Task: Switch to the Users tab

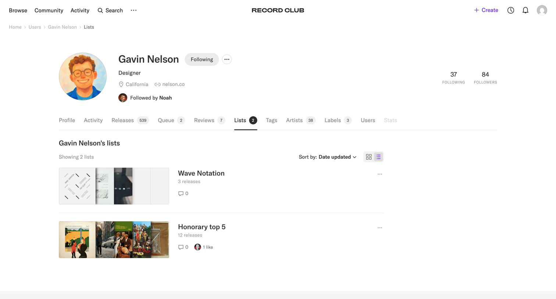Action: point(368,120)
